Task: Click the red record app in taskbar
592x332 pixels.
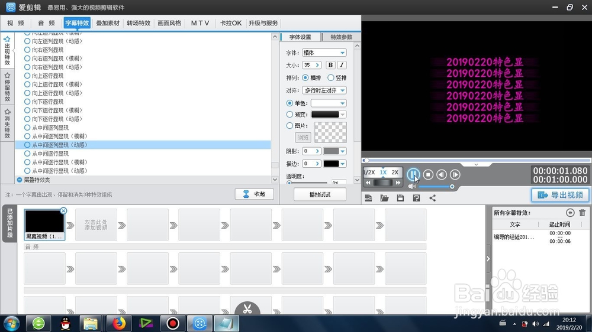Action: click(172, 323)
